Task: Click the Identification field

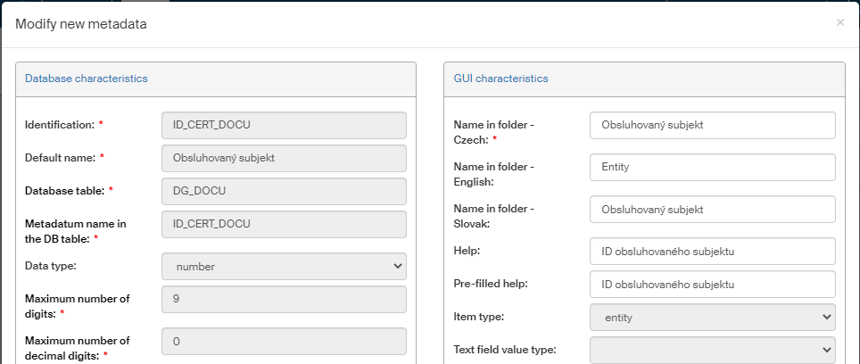Action: 284,125
